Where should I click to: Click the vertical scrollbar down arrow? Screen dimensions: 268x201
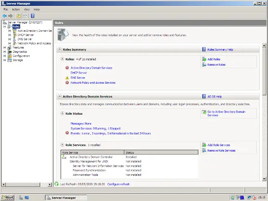pos(264,179)
